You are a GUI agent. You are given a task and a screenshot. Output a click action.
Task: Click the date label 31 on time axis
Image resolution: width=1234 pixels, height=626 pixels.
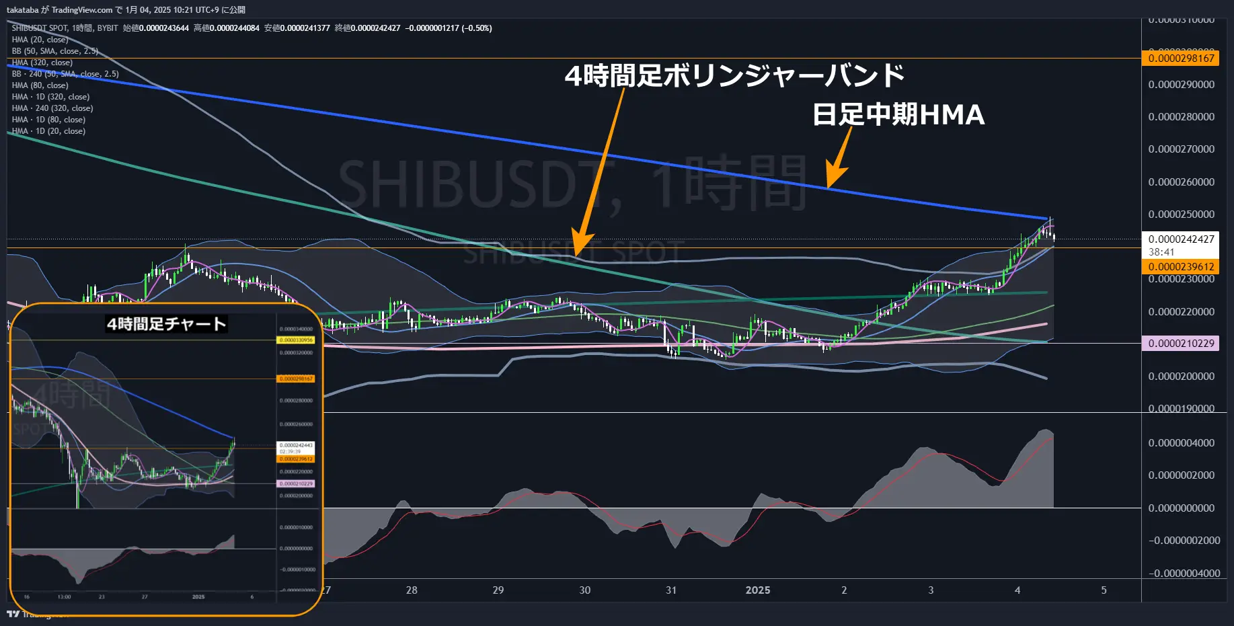click(x=671, y=590)
